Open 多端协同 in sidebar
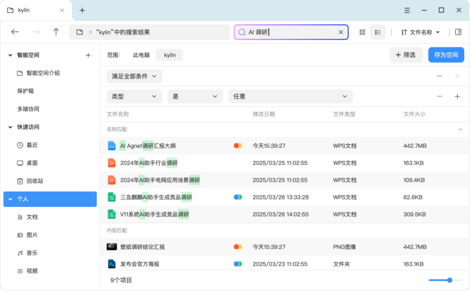This screenshot has width=470, height=291. (28, 109)
